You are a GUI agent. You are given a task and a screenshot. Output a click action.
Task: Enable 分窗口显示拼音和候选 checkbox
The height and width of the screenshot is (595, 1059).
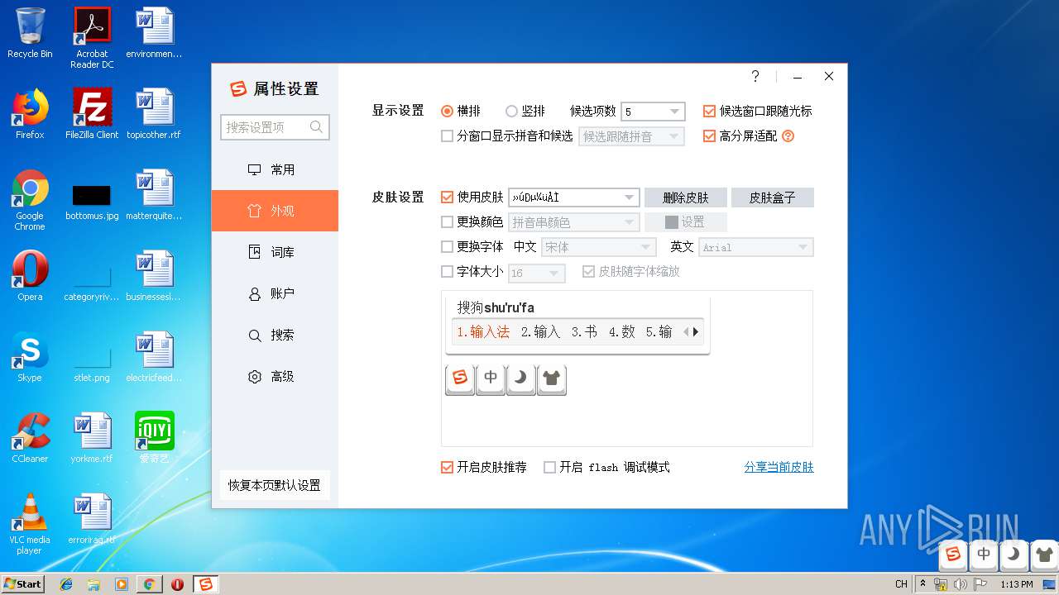[447, 136]
